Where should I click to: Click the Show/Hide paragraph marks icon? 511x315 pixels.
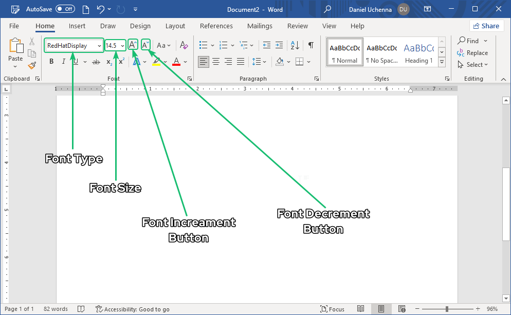311,45
